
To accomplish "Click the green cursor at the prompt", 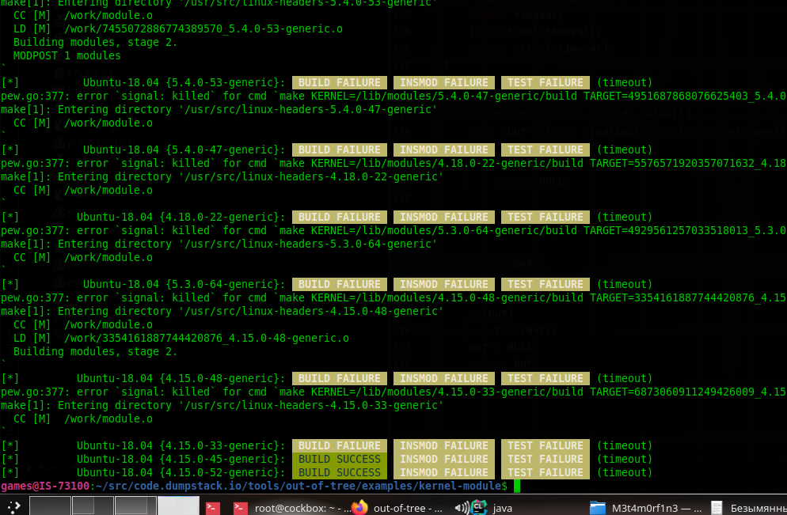I will (517, 486).
